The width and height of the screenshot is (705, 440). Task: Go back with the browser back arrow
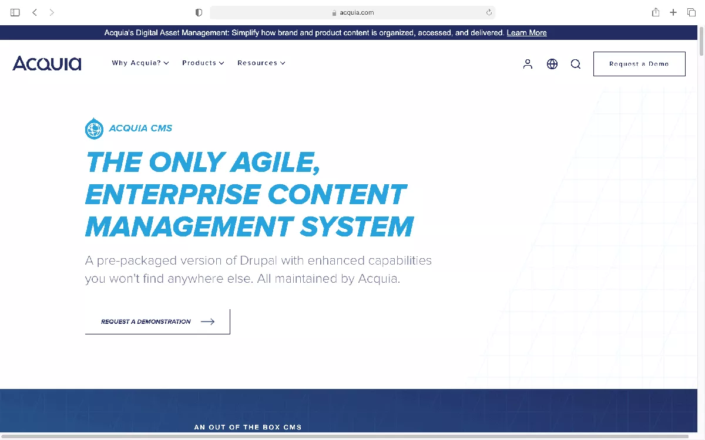coord(35,12)
